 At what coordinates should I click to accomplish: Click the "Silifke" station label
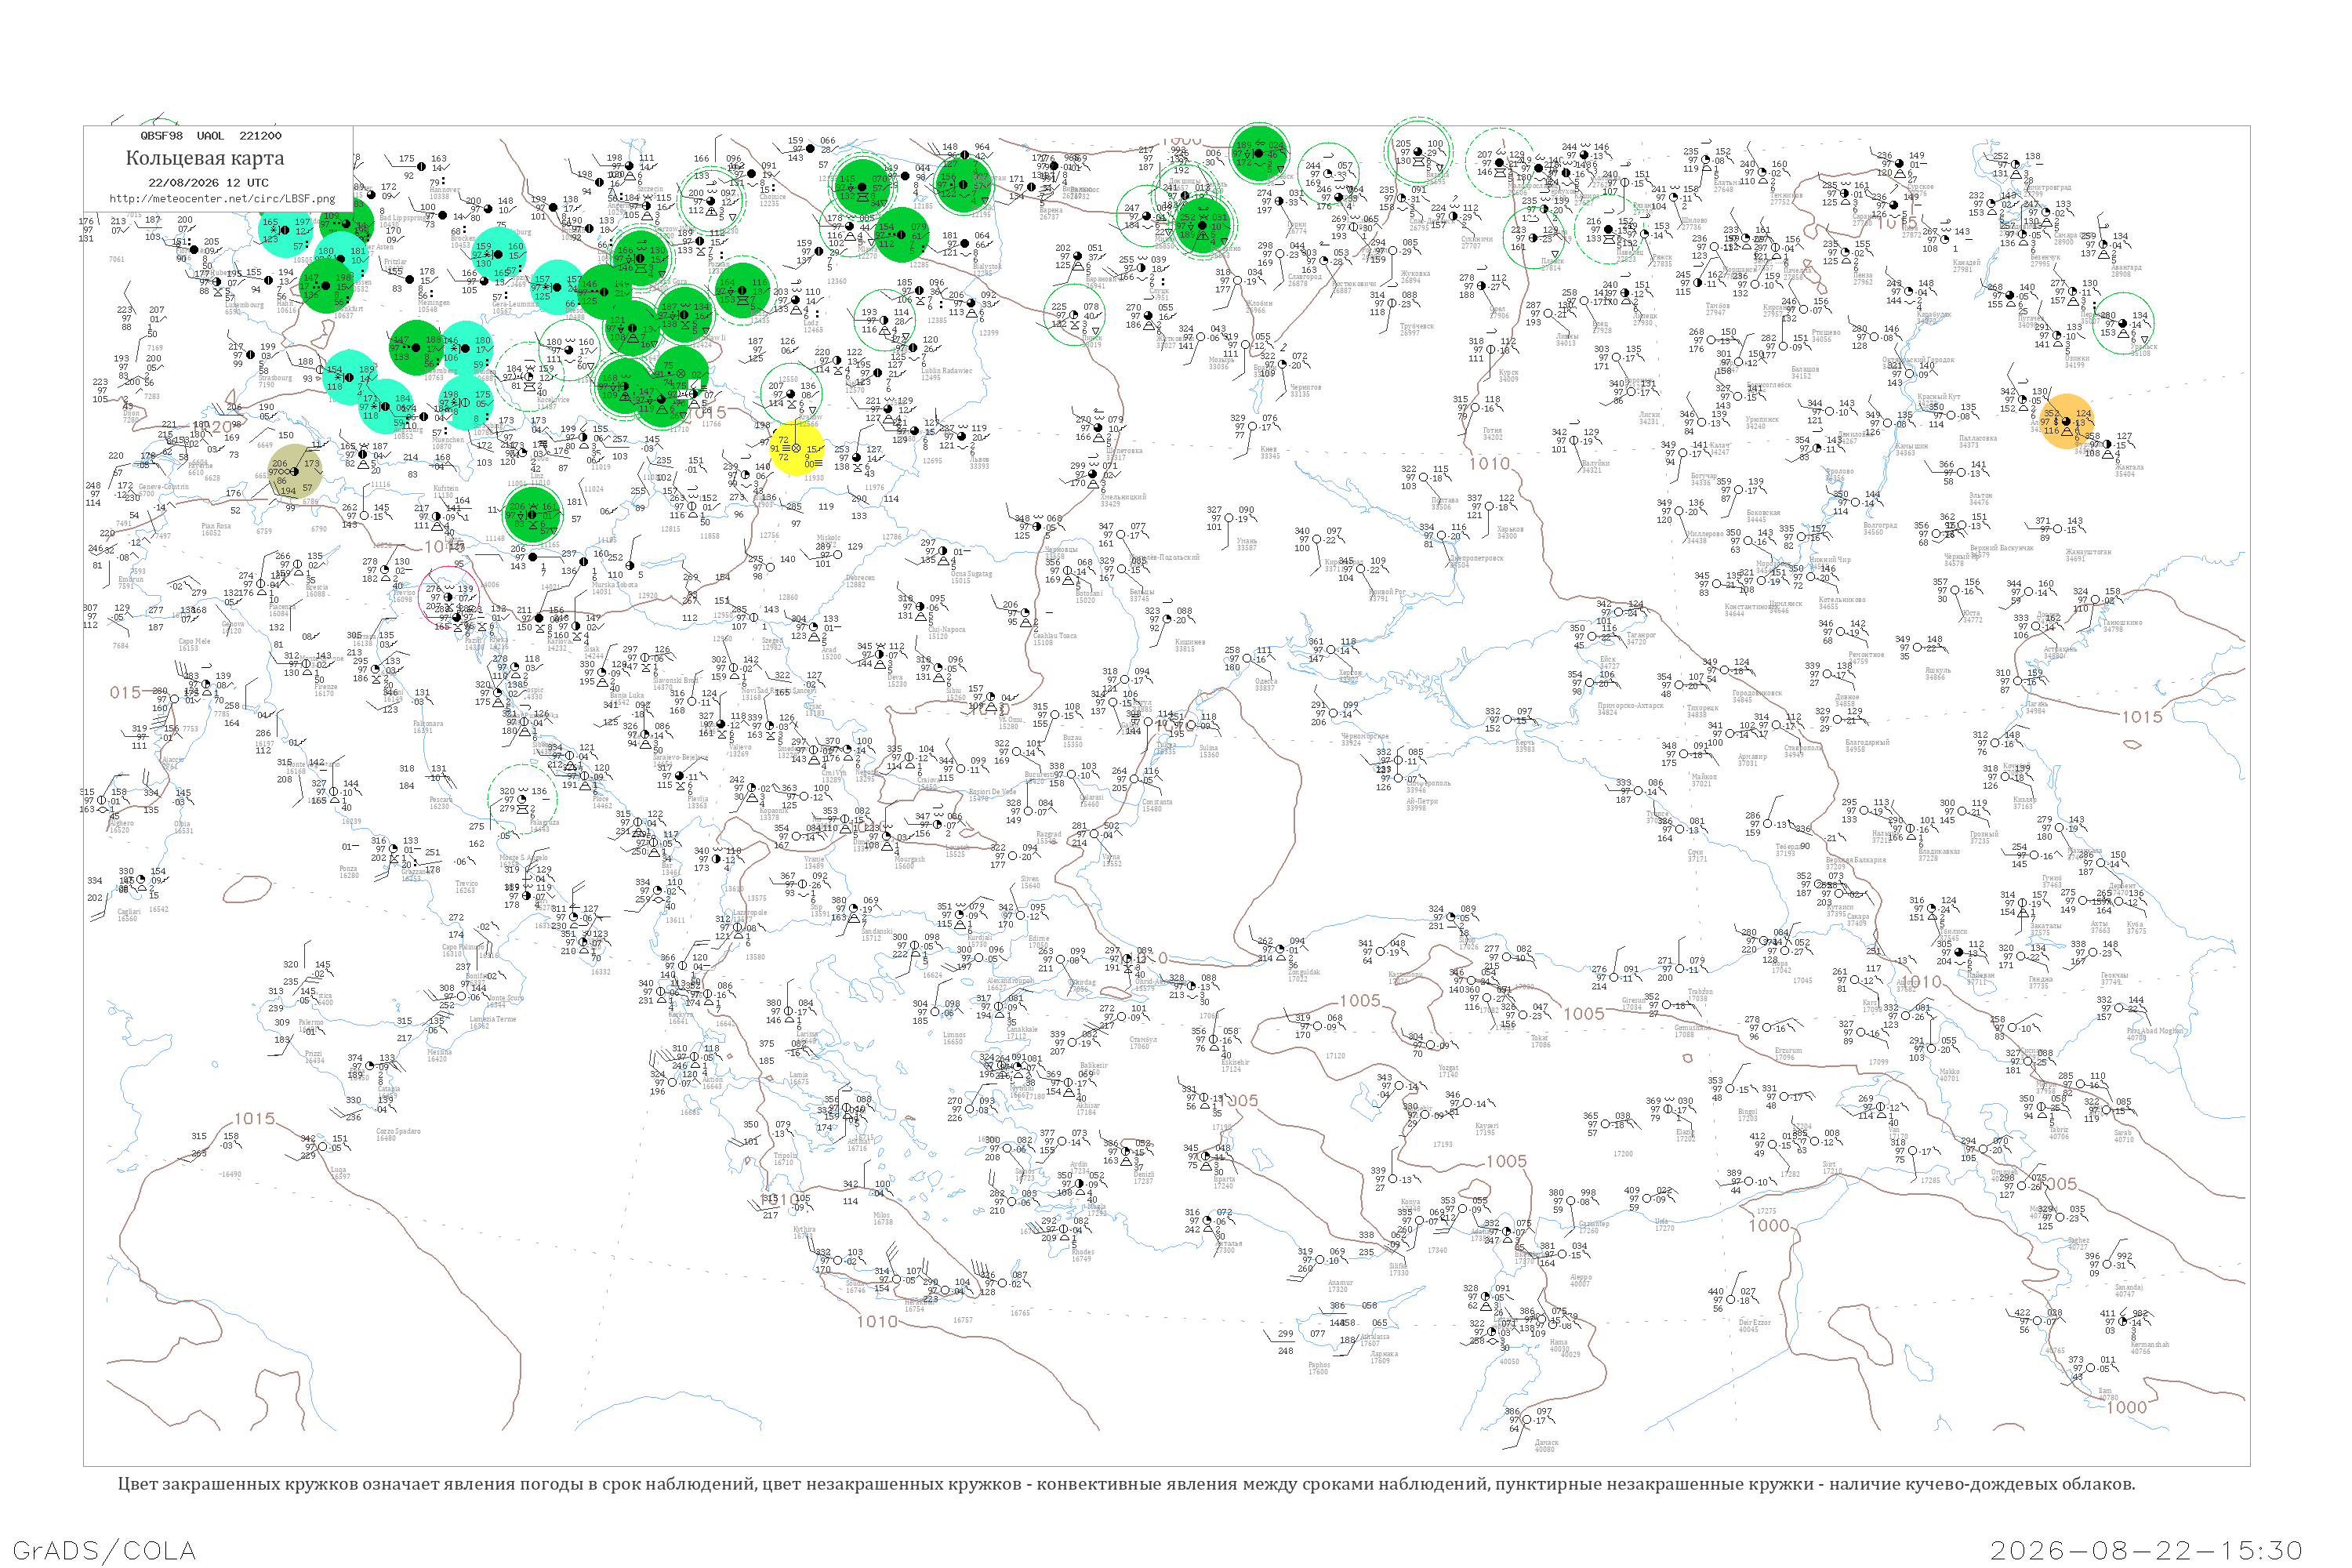[1398, 1265]
